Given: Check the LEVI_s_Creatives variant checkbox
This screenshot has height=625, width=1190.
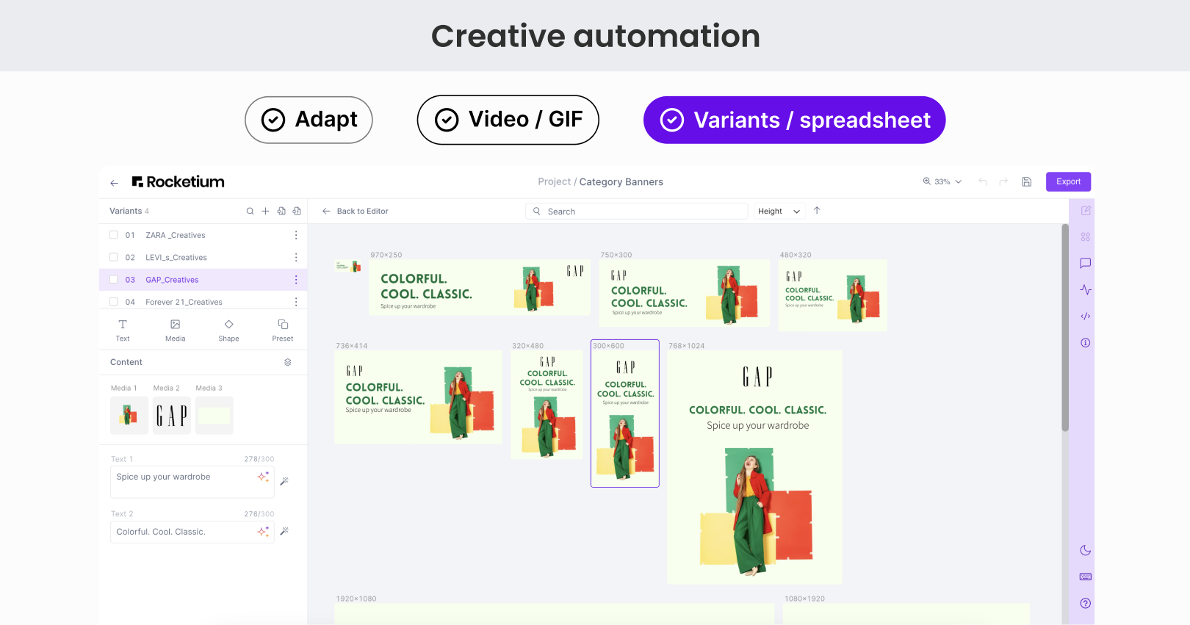Looking at the screenshot, I should (x=114, y=257).
